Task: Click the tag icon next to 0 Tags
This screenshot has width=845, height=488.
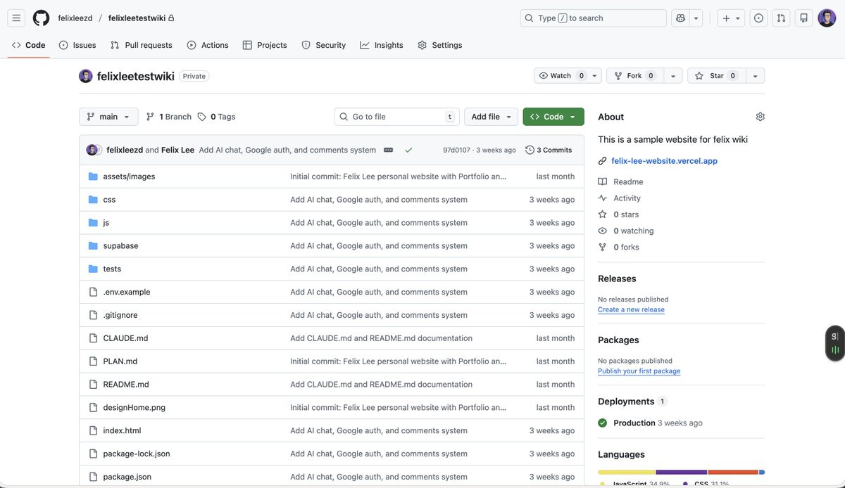Action: [x=202, y=117]
